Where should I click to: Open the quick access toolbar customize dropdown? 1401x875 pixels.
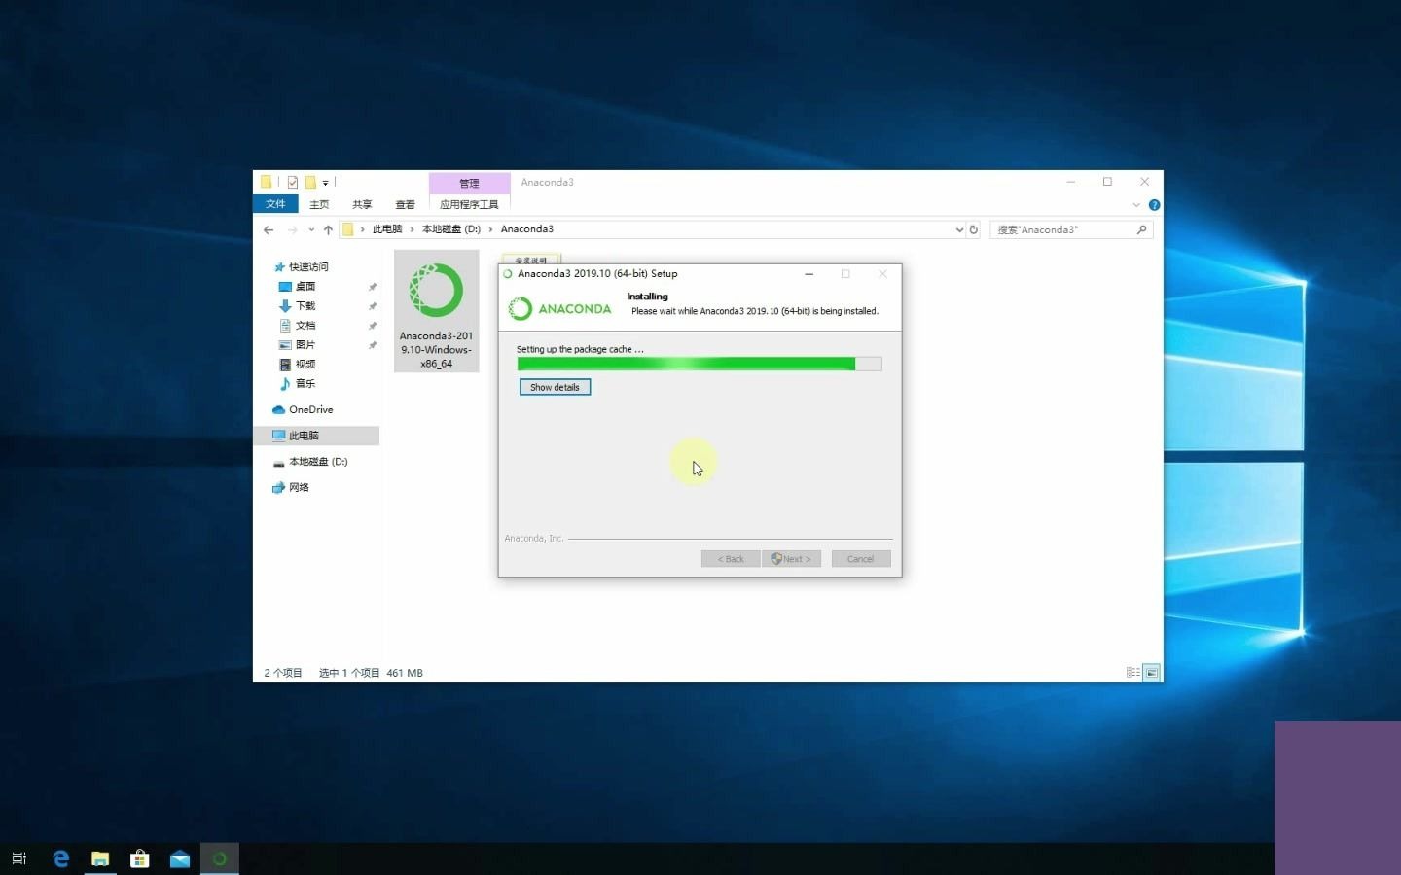tap(325, 182)
